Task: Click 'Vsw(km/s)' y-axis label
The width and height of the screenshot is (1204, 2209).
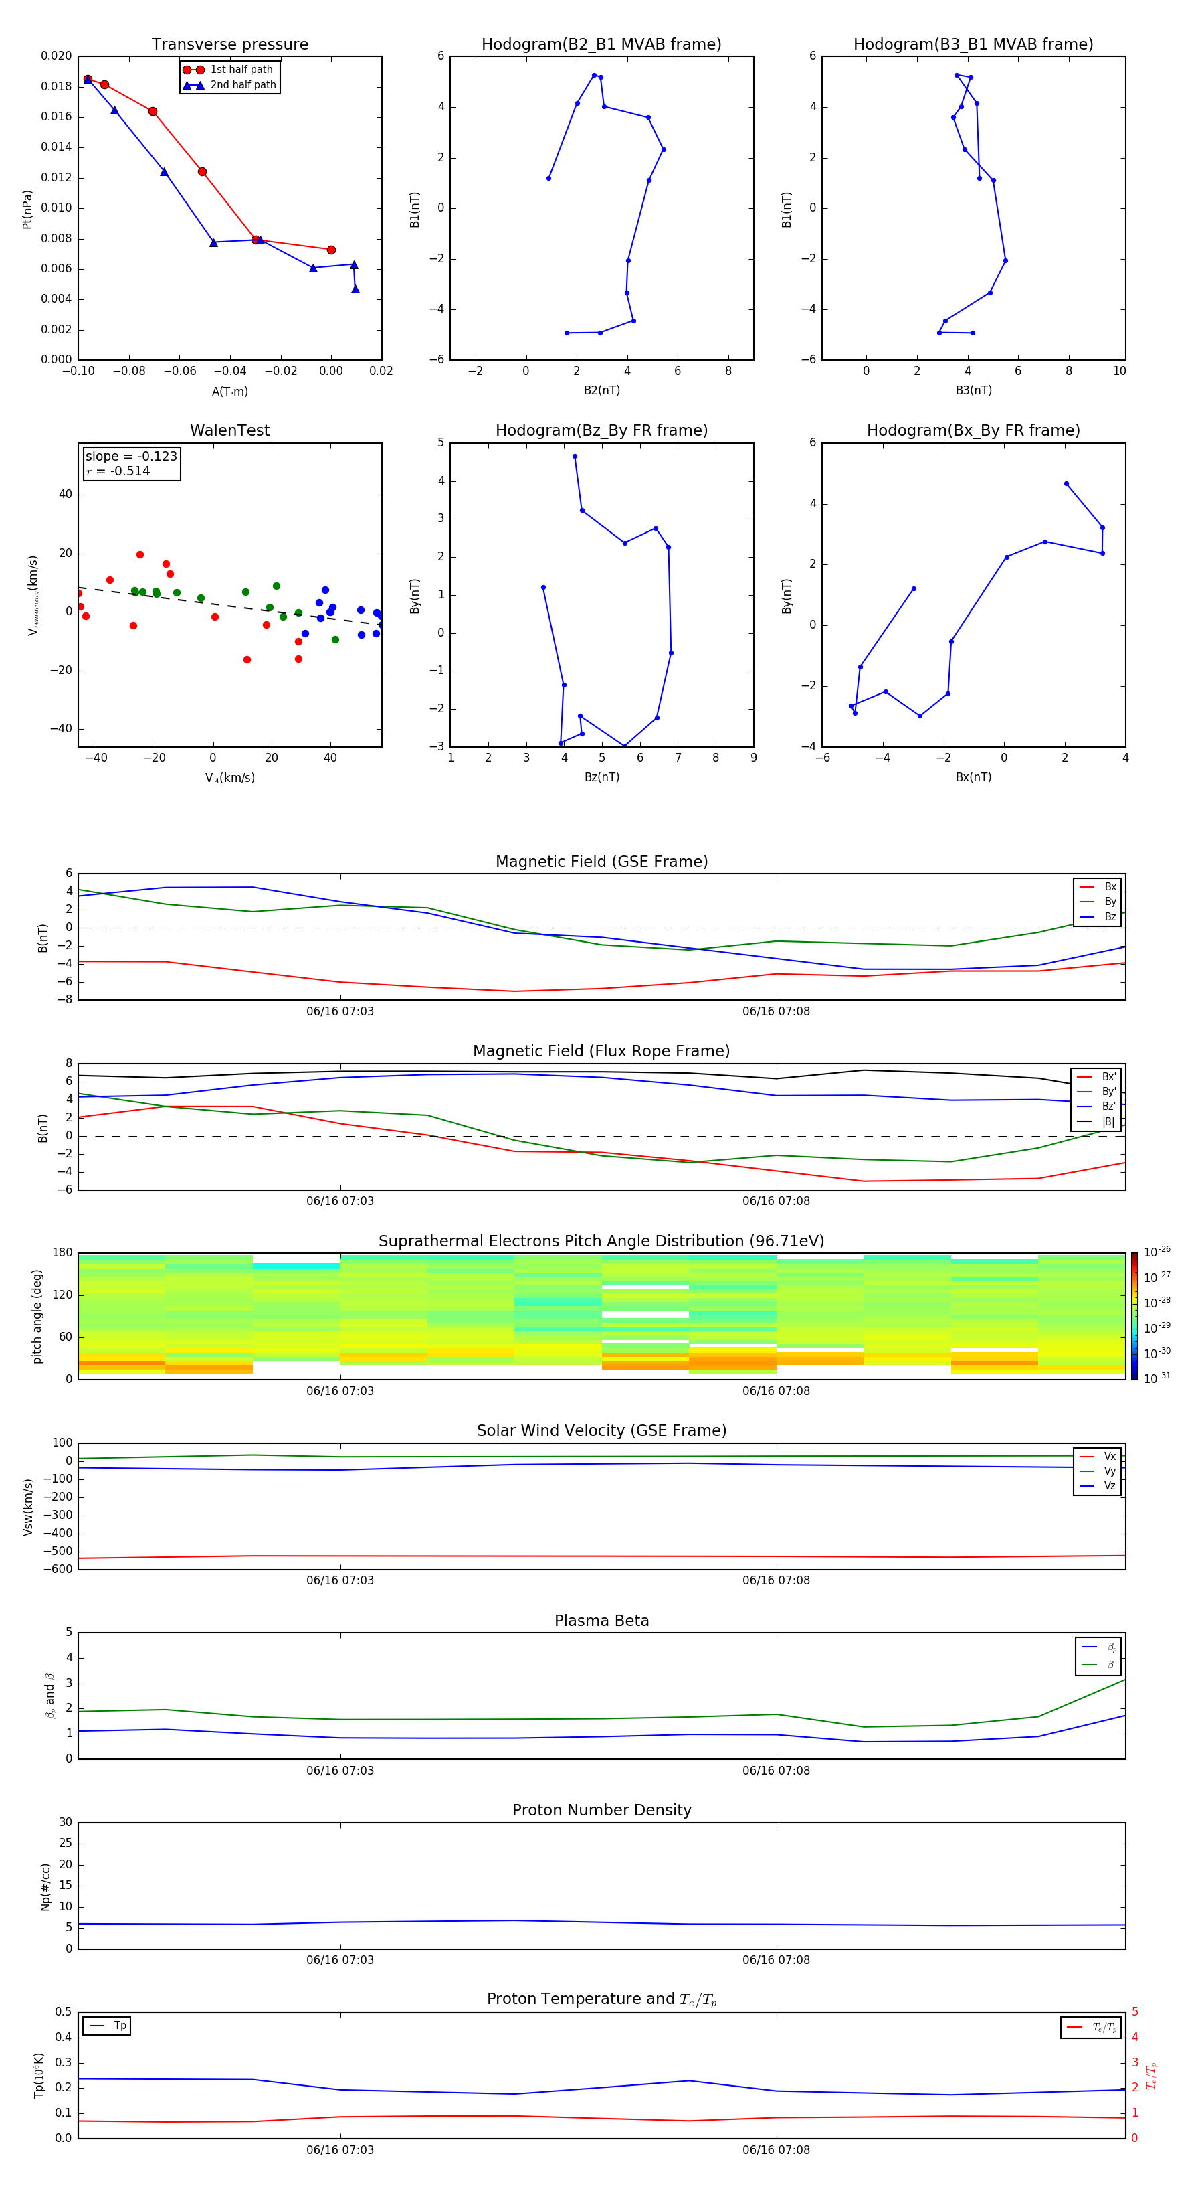Action: pyautogui.click(x=28, y=1507)
